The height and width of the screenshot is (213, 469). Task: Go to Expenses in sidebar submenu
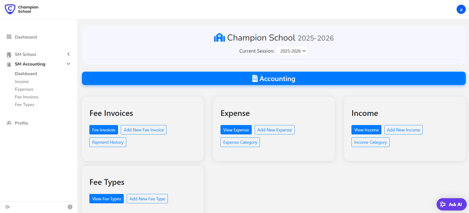point(24,89)
